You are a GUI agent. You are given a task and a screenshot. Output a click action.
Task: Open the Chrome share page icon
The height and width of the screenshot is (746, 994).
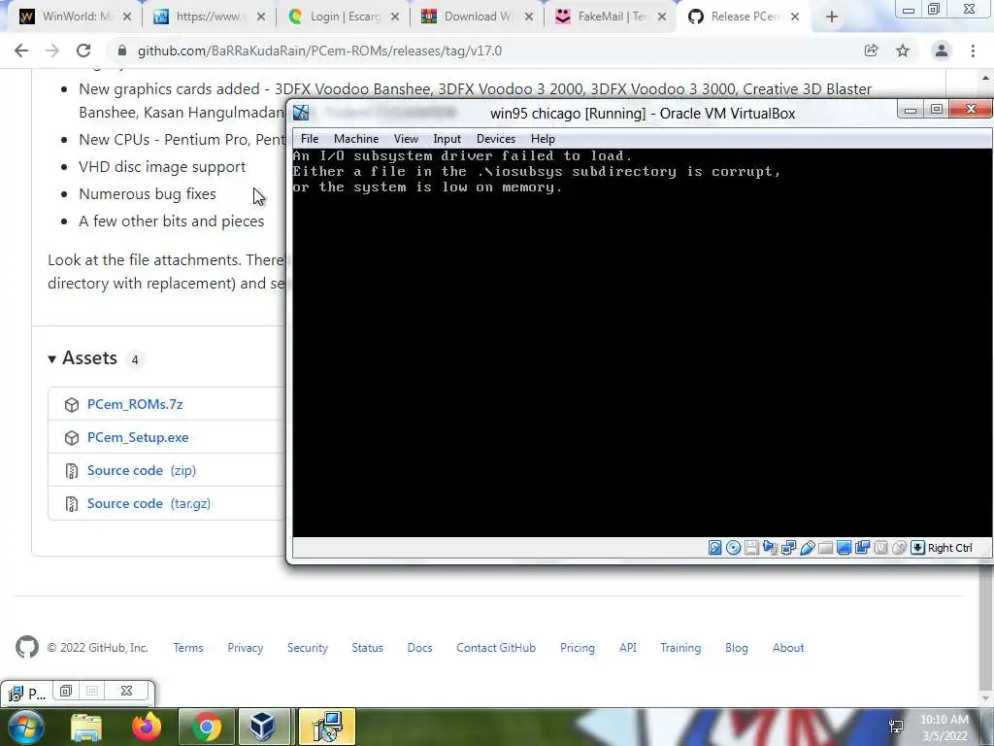(871, 51)
